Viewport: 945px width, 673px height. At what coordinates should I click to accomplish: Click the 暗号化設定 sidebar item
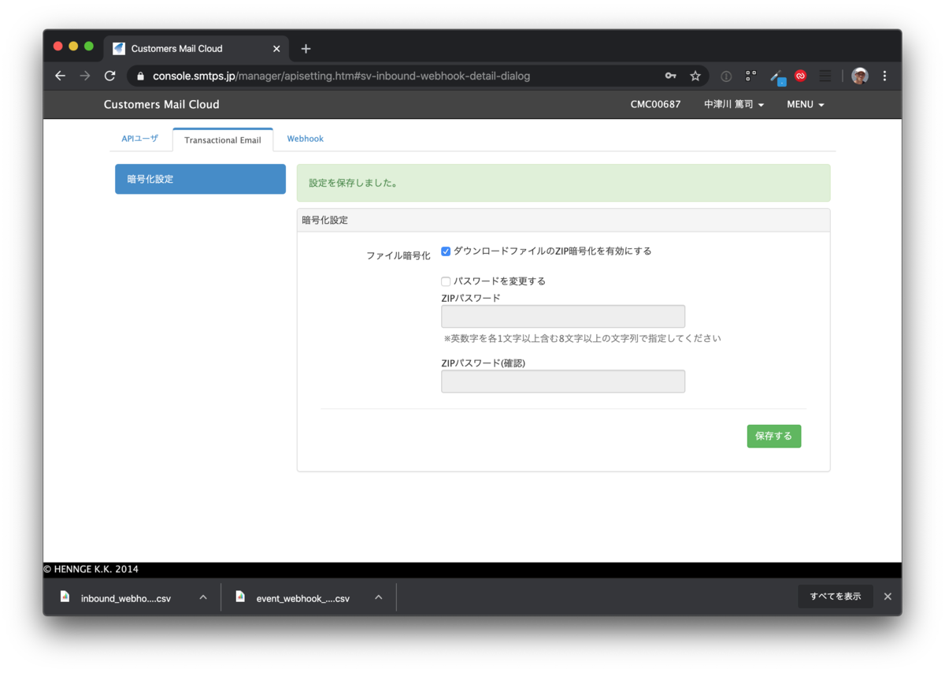[200, 179]
